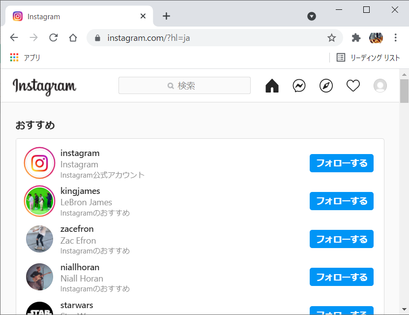Follow the instagram official account
This screenshot has height=315, width=409.
point(342,163)
